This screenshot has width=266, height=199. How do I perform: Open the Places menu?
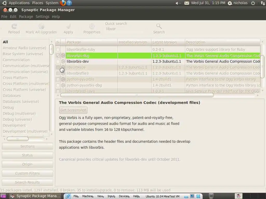[37, 3]
